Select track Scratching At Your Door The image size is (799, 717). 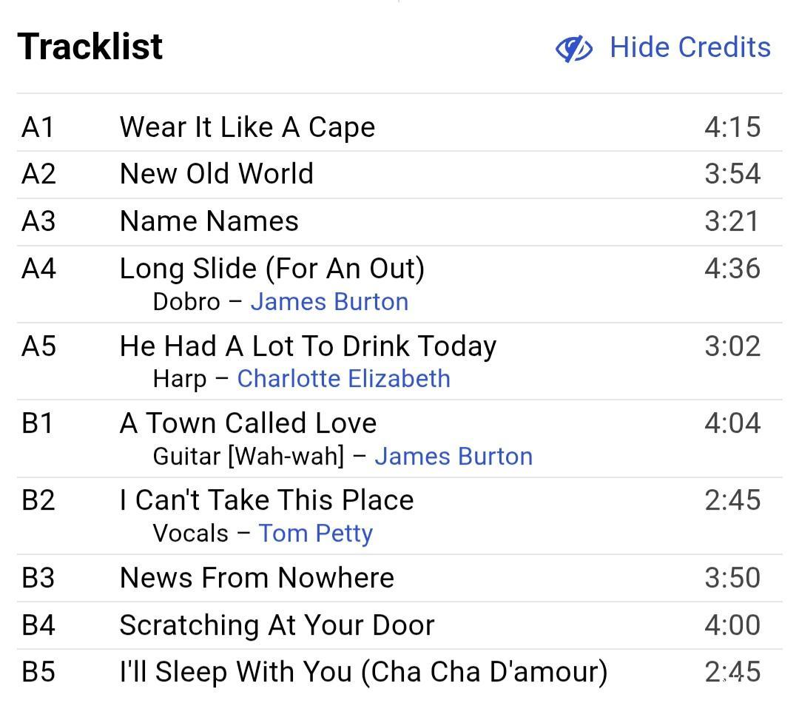pos(277,625)
